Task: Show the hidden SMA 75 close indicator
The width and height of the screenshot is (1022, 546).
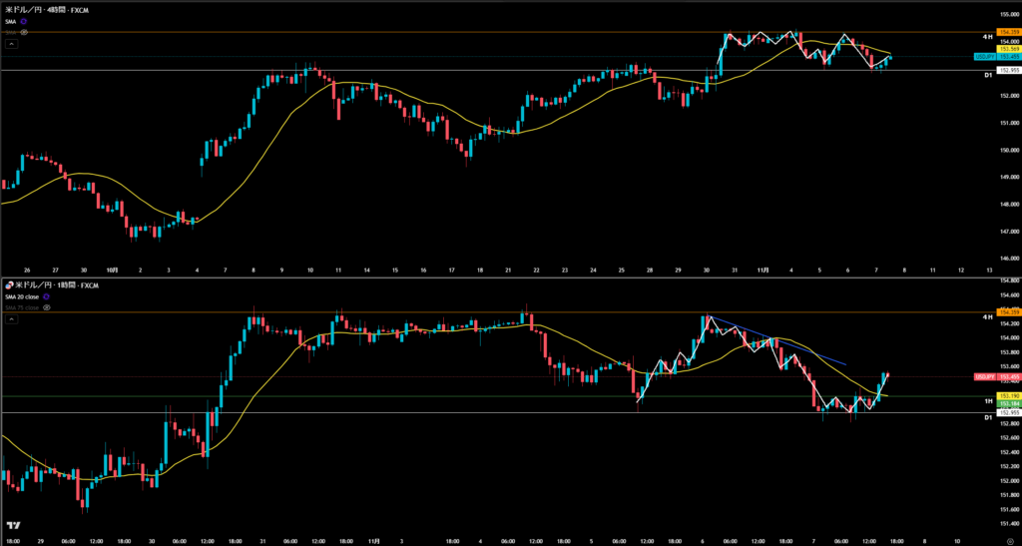Action: [47, 307]
